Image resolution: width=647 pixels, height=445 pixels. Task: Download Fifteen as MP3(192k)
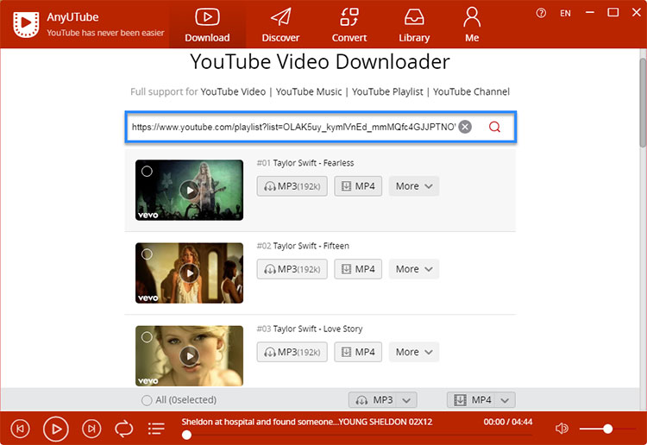(x=292, y=269)
